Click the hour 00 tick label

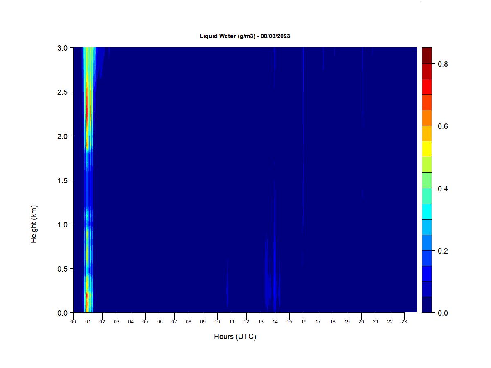73,321
